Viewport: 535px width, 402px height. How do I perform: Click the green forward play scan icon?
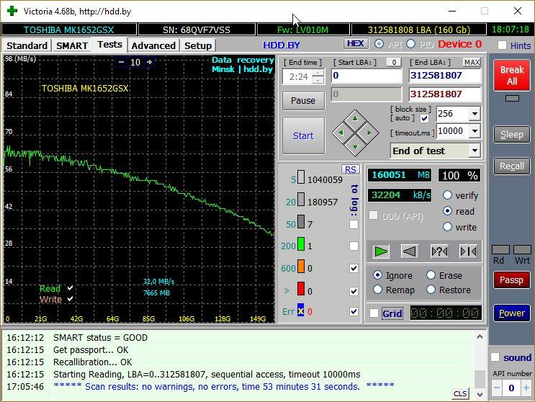pyautogui.click(x=381, y=251)
